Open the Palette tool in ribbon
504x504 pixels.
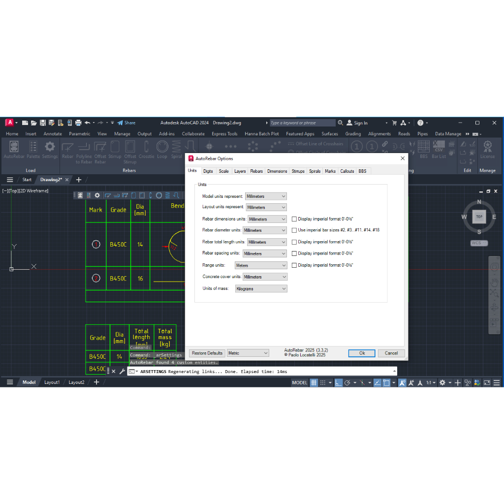[33, 150]
